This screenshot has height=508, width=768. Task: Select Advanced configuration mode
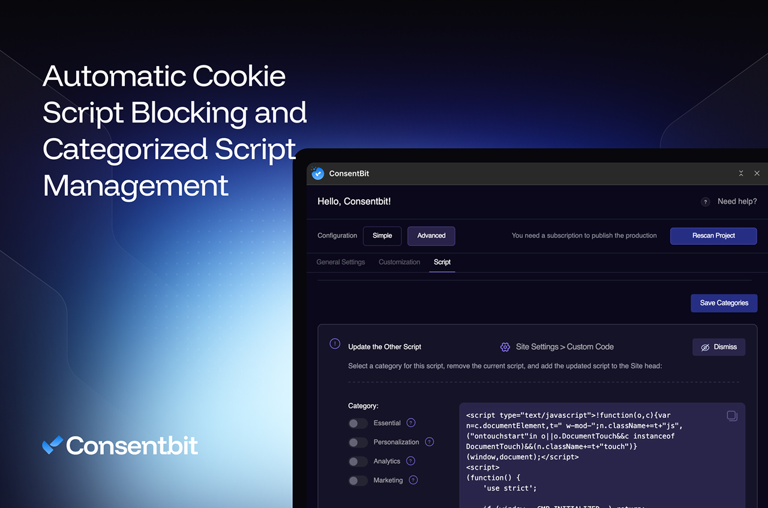pyautogui.click(x=431, y=235)
